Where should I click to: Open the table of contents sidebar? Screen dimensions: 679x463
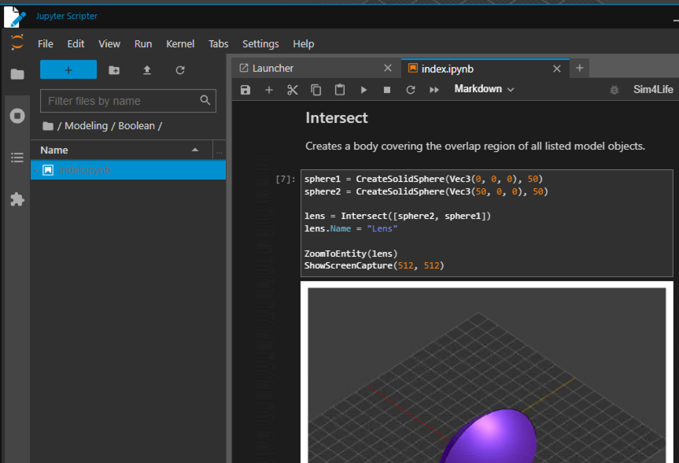(x=17, y=157)
